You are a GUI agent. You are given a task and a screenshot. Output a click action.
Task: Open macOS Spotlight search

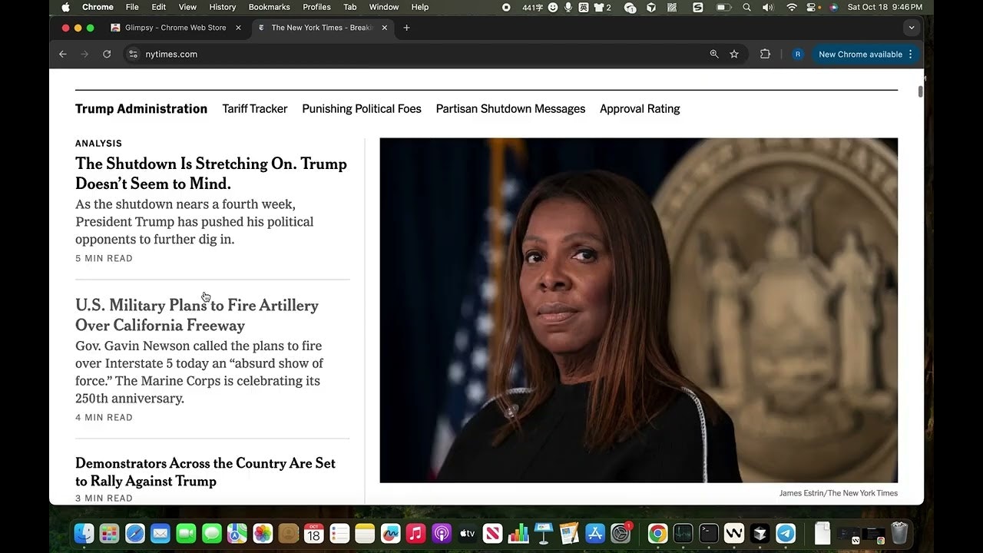point(746,7)
